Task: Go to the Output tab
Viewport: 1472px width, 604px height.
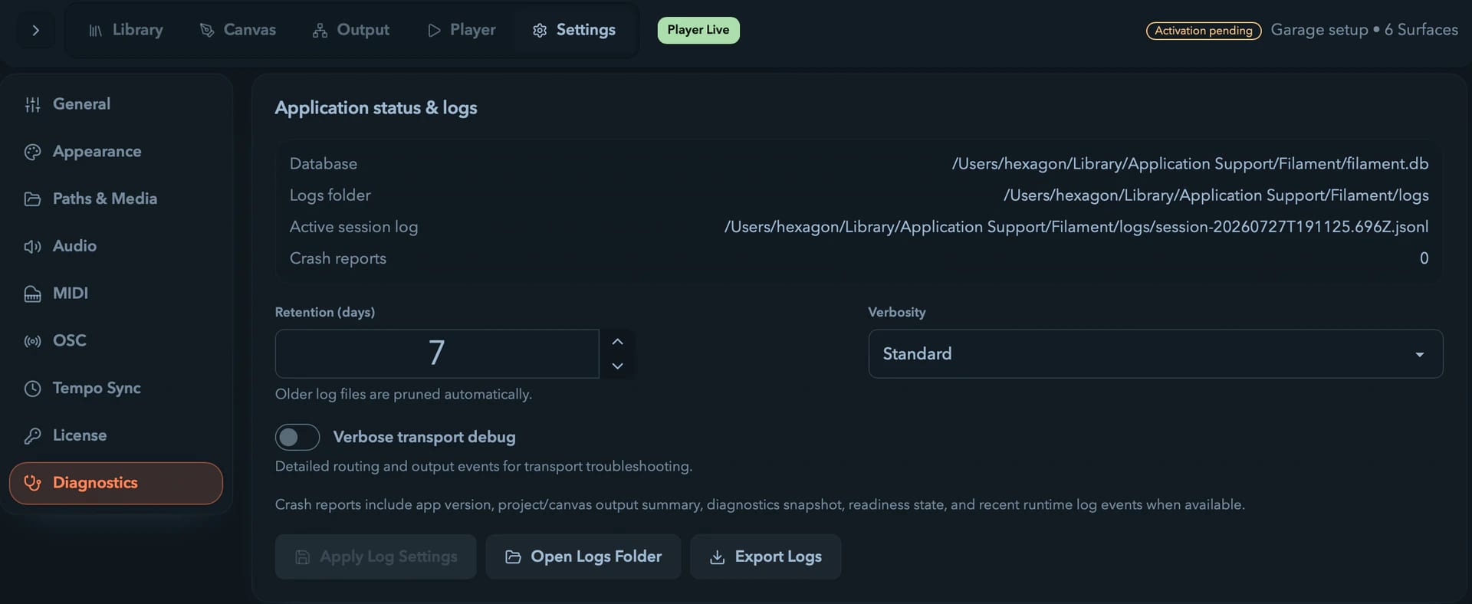Action: tap(351, 30)
